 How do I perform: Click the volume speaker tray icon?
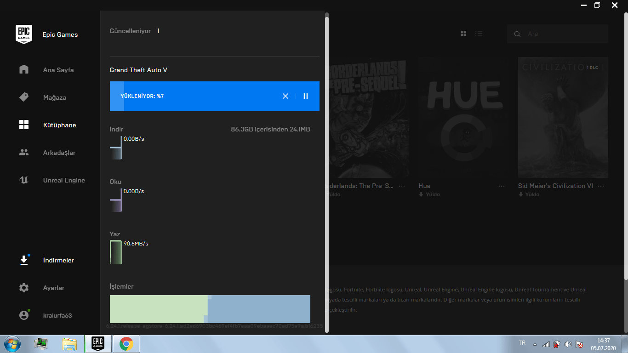point(568,344)
